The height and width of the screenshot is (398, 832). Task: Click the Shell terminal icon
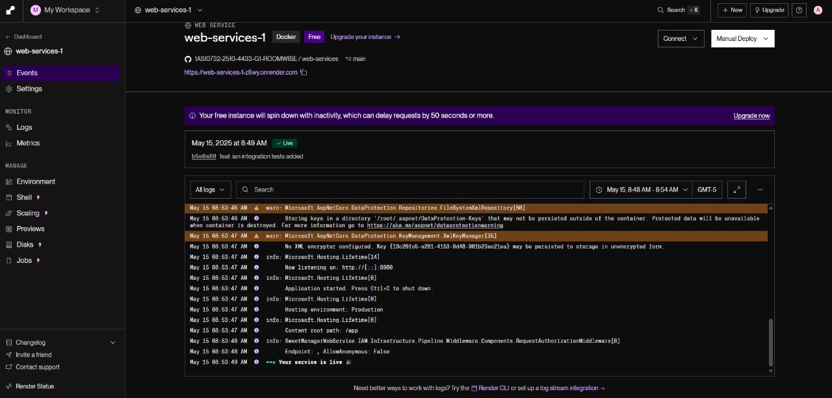[9, 197]
